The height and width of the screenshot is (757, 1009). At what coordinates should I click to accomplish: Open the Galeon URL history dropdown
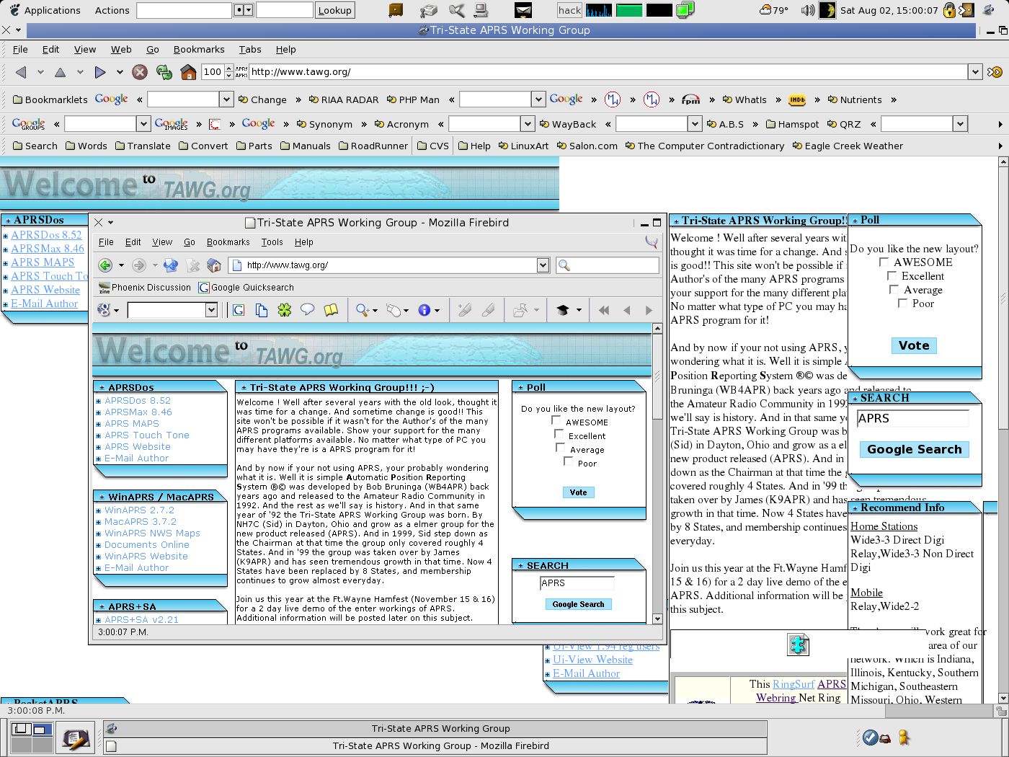975,72
